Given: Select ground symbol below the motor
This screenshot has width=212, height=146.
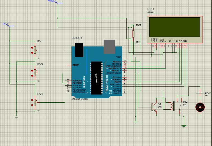Looking at the screenshot, I should click(184, 126).
